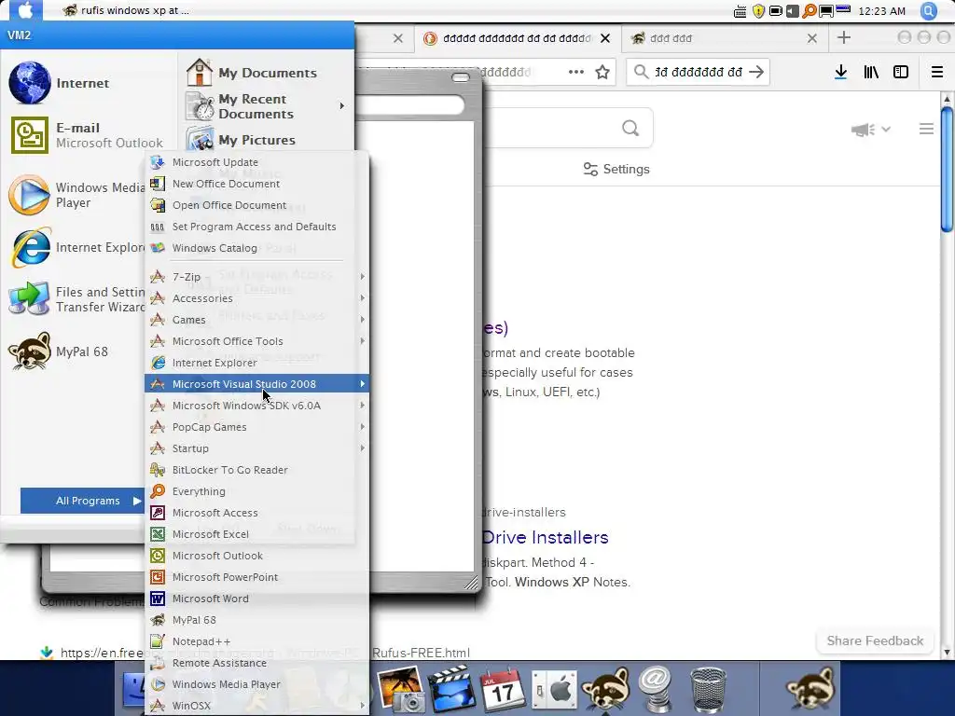Screen dimensions: 955x716
Task: Expand the Startup submenu
Action: [256, 448]
